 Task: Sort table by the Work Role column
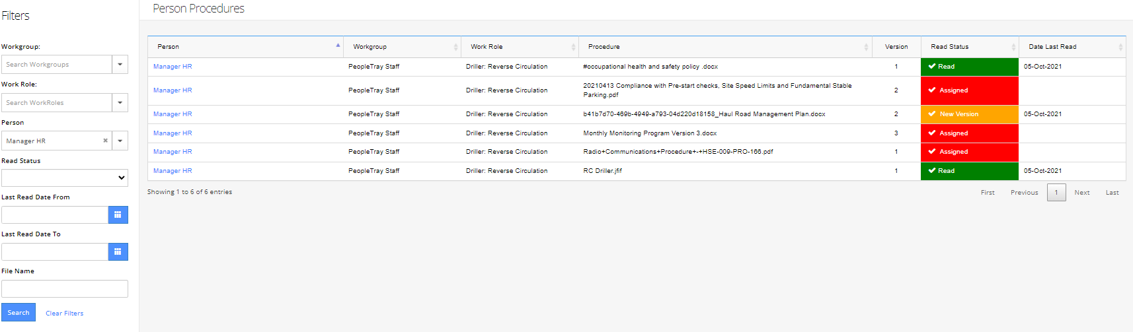(x=520, y=47)
